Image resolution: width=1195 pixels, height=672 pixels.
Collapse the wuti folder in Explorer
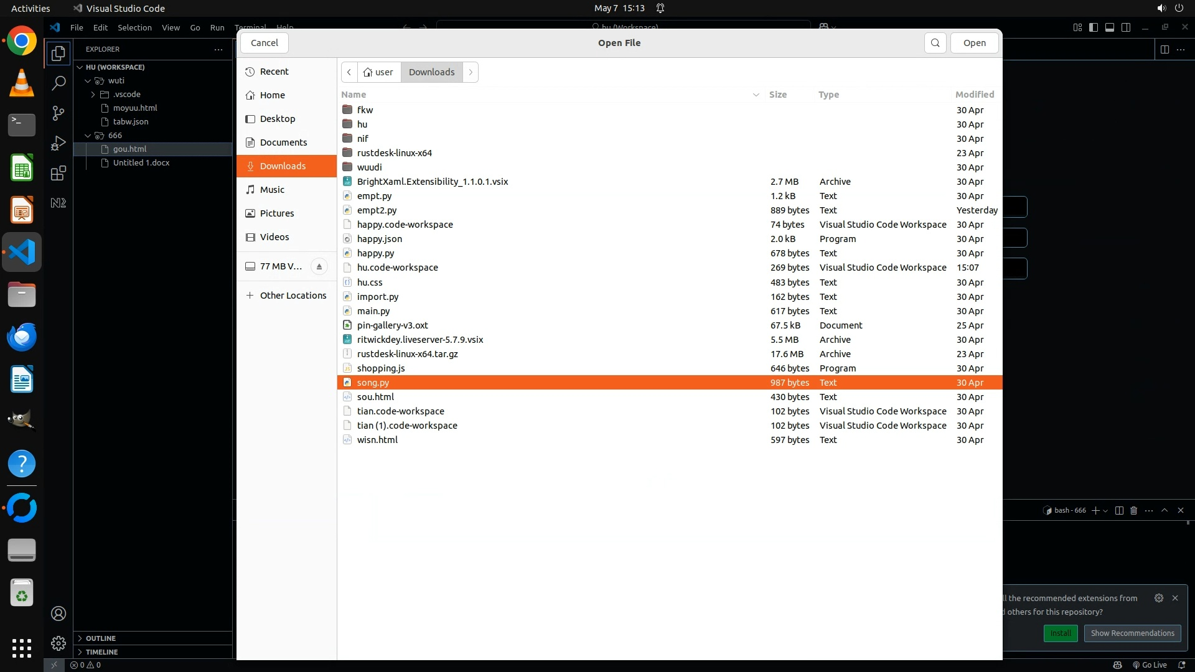[88, 81]
